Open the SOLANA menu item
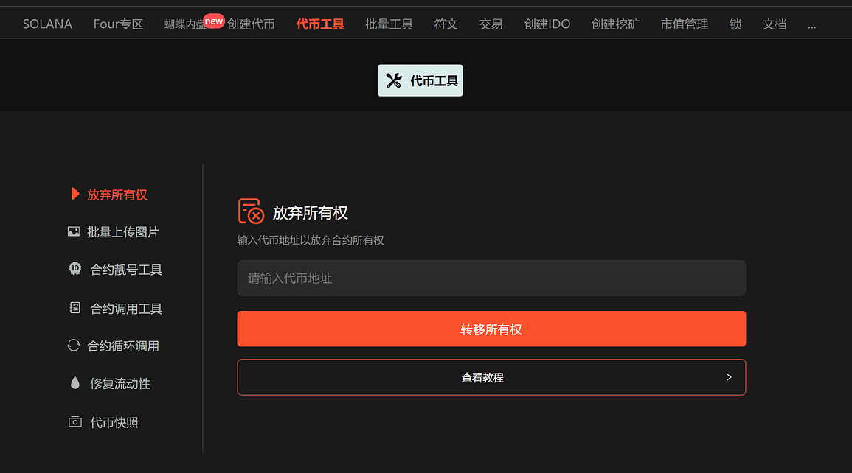This screenshot has height=473, width=852. tap(47, 24)
